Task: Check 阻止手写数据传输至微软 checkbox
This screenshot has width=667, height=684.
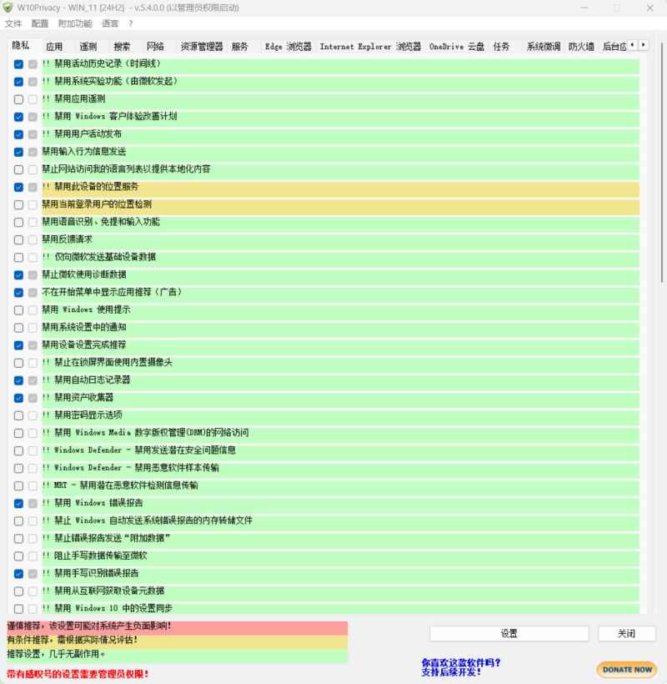Action: (18, 556)
